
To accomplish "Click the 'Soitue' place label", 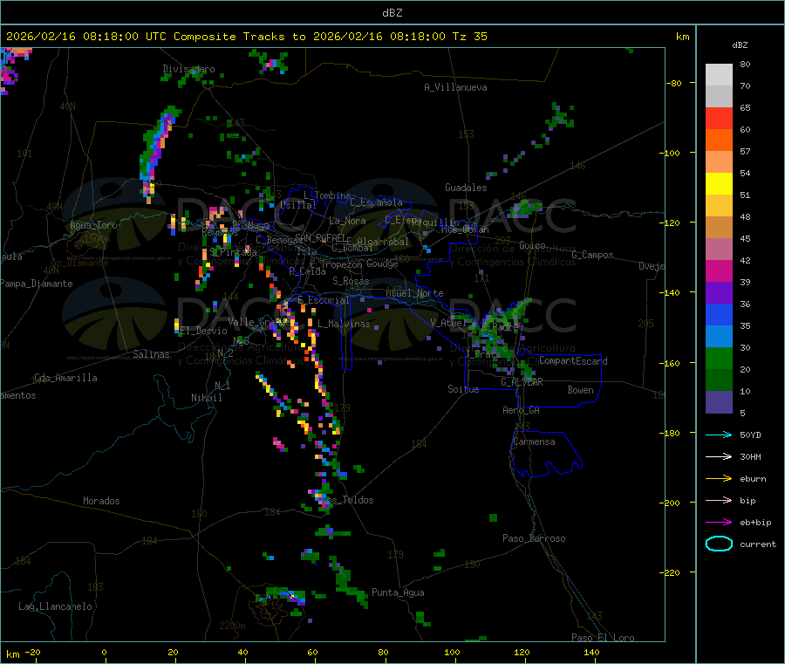I will coord(463,389).
